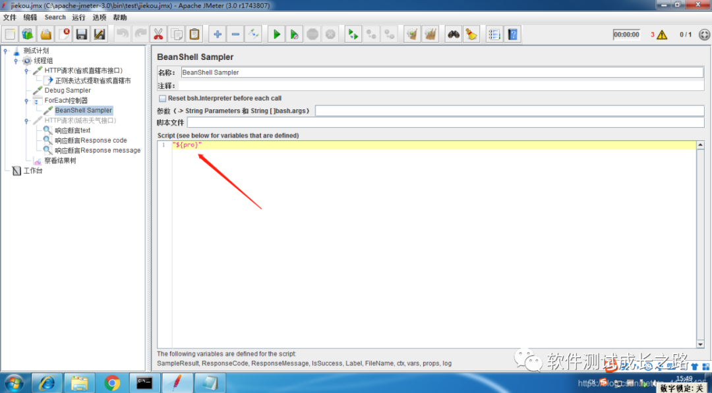Screen dimensions: 712x393
Task: Collapse the HTTP请求(省或直辖市接口) node
Action: click(27, 70)
